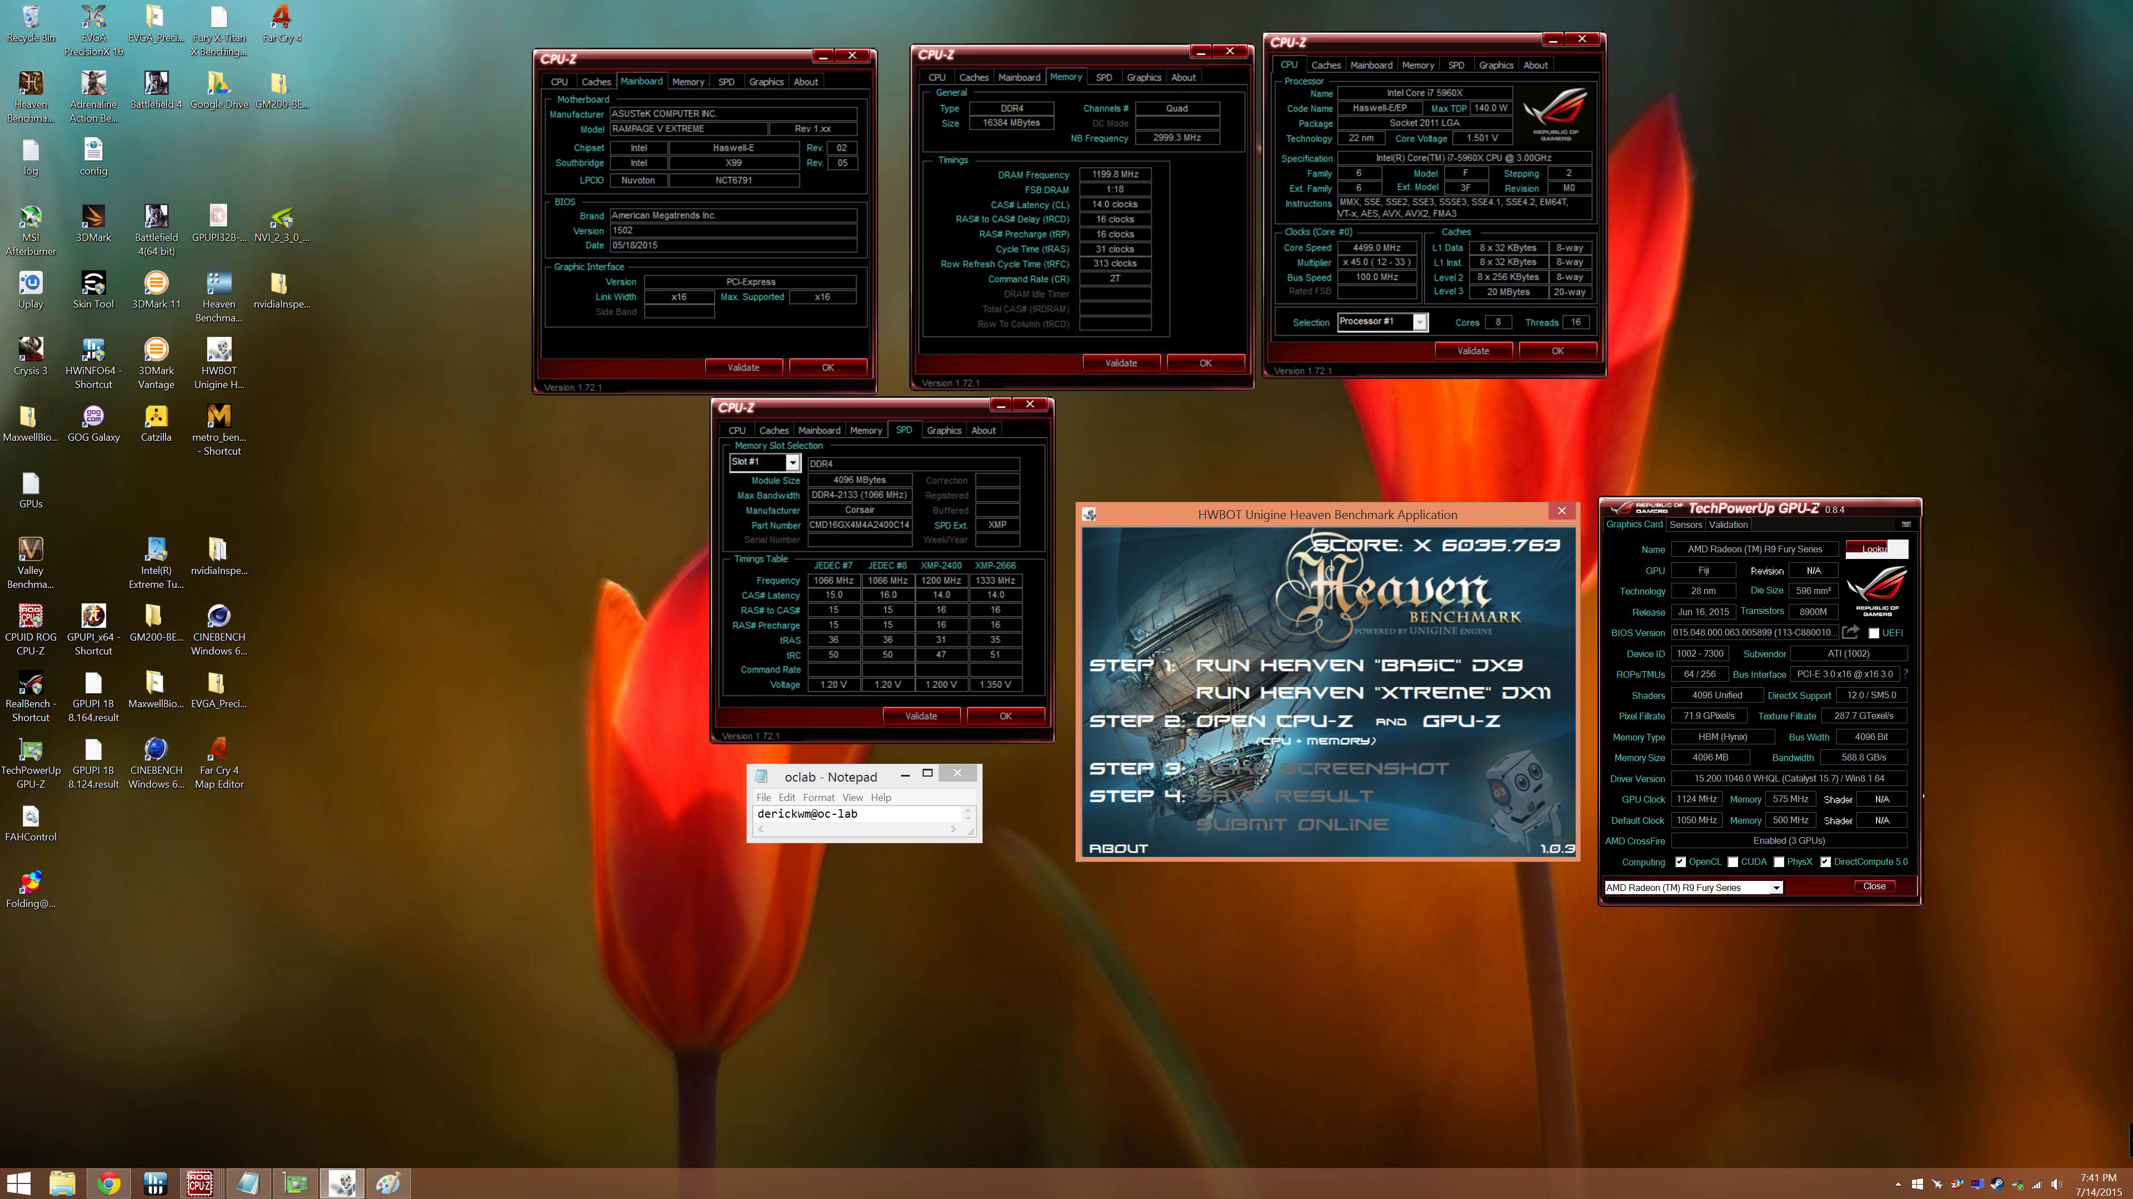This screenshot has height=1199, width=2133.
Task: Click the volume speaker tray icon
Action: coord(2057,1184)
